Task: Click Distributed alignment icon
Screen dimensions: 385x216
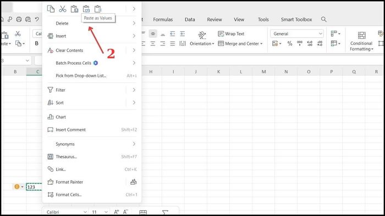Action: pyautogui.click(x=183, y=43)
